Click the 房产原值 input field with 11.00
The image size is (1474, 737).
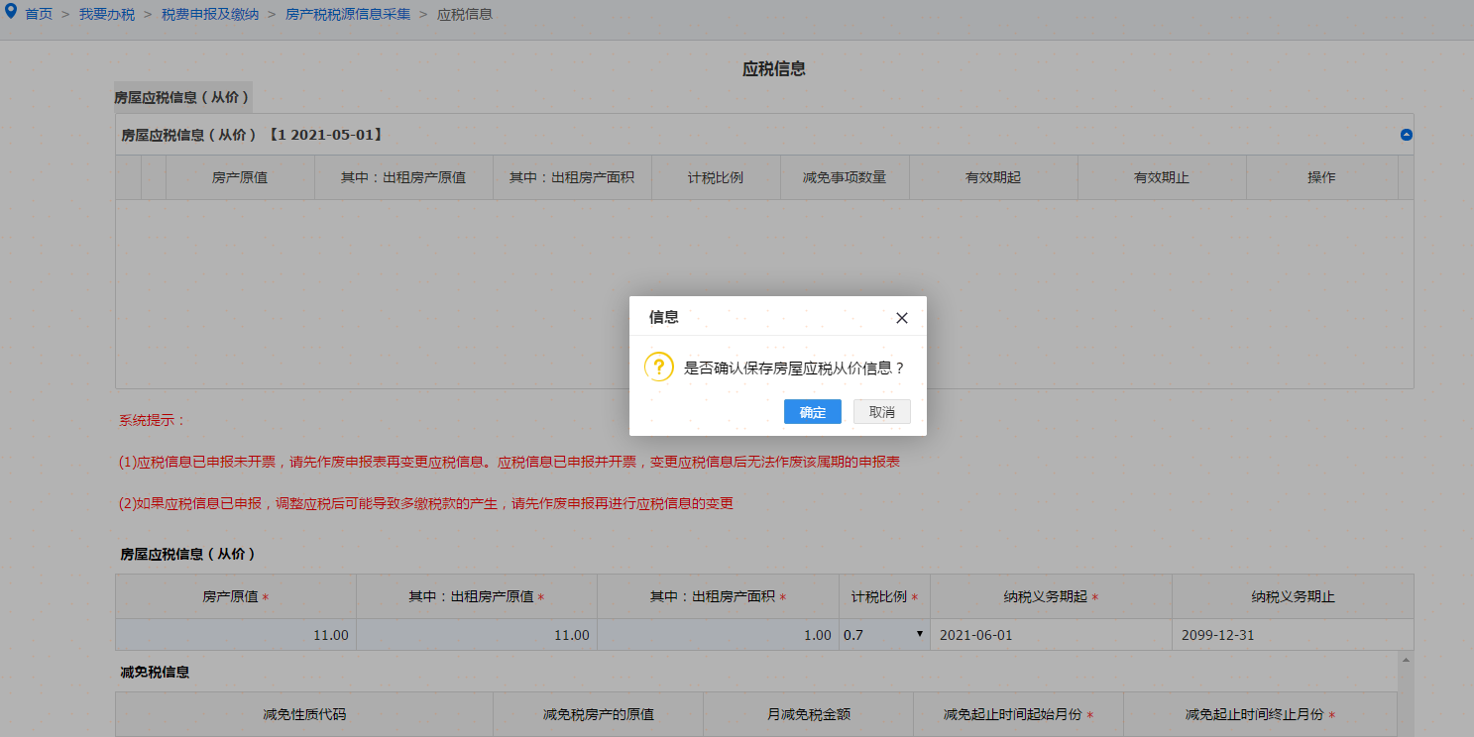(x=236, y=635)
